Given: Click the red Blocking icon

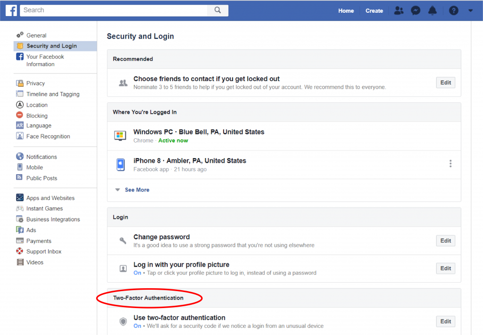Looking at the screenshot, I should click(20, 115).
